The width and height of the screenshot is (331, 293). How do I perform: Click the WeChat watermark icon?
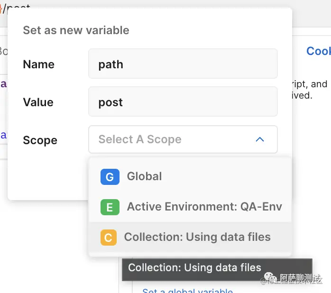(270, 277)
